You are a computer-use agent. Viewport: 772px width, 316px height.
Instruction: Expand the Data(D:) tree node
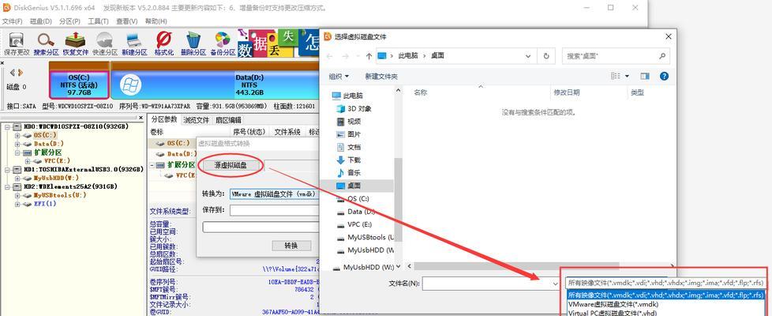(17, 144)
